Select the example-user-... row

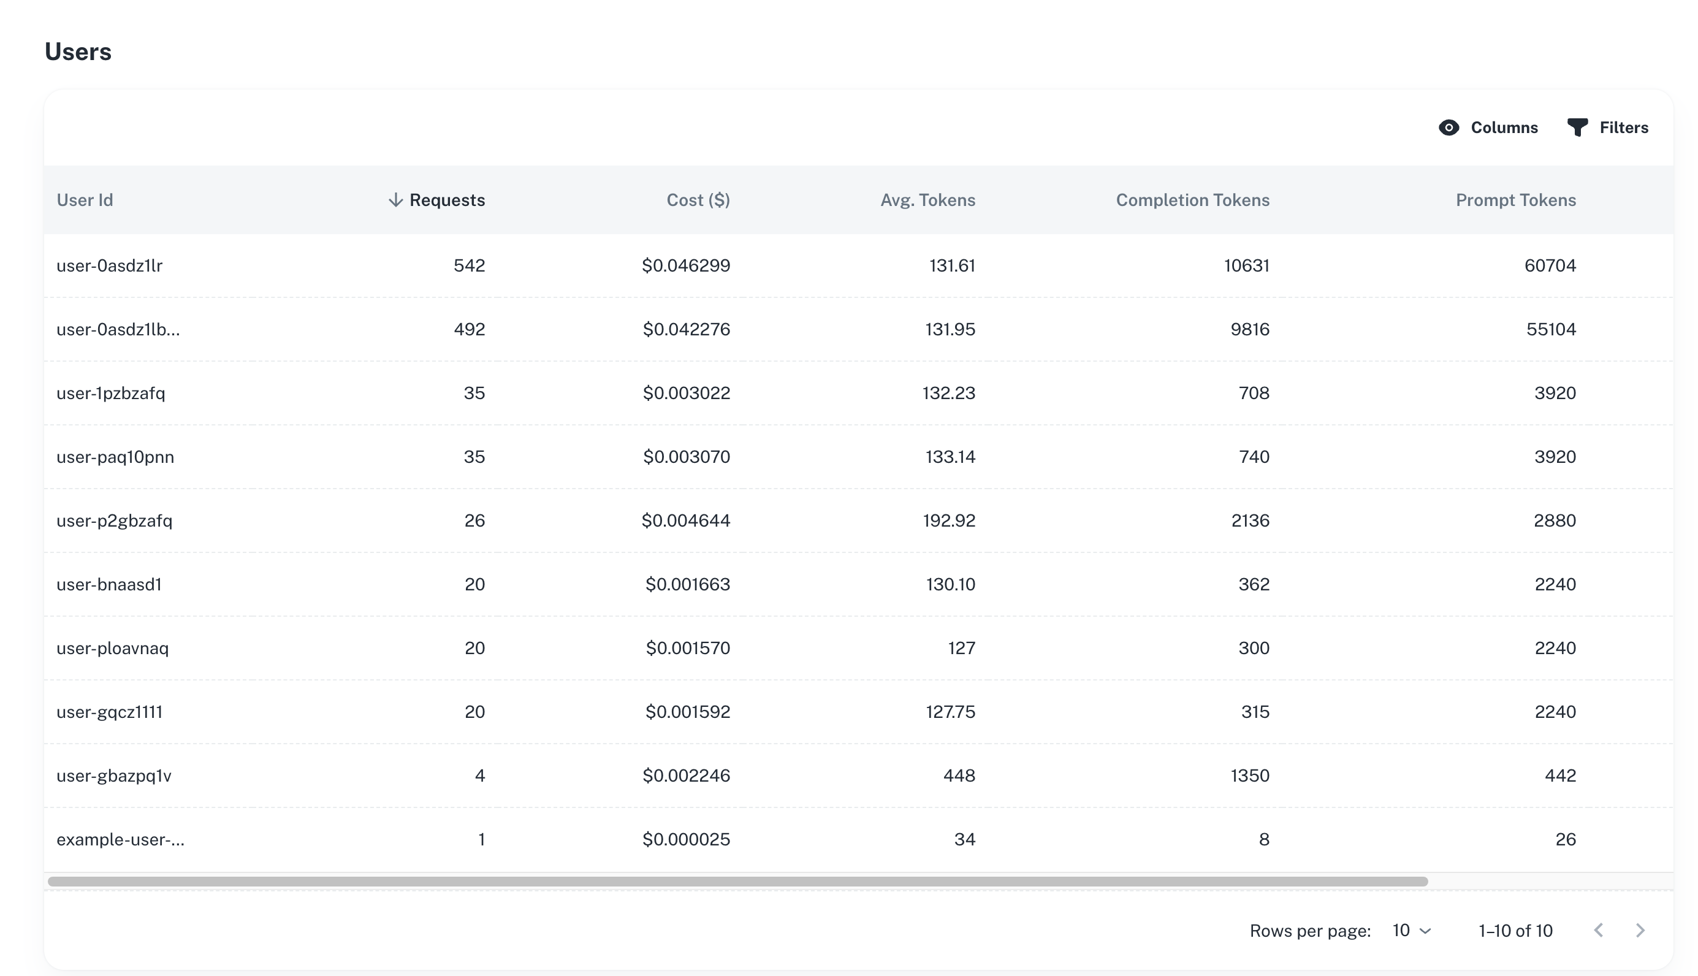[x=121, y=839]
